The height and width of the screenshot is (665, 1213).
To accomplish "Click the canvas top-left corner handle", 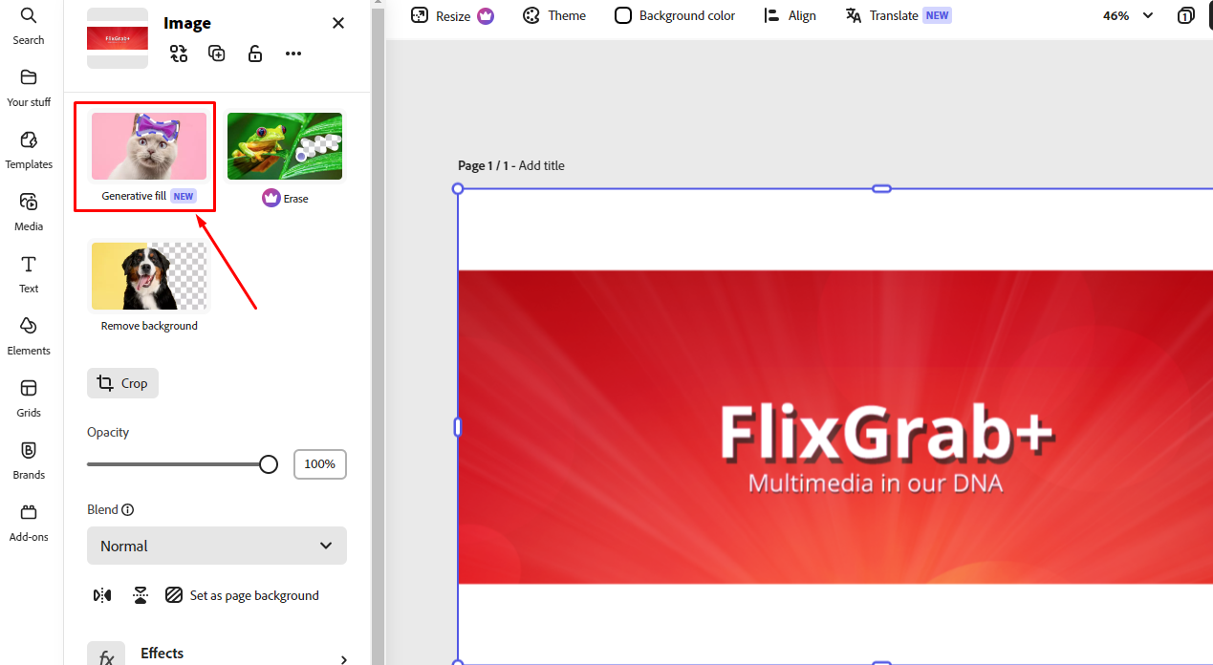I will pyautogui.click(x=458, y=189).
